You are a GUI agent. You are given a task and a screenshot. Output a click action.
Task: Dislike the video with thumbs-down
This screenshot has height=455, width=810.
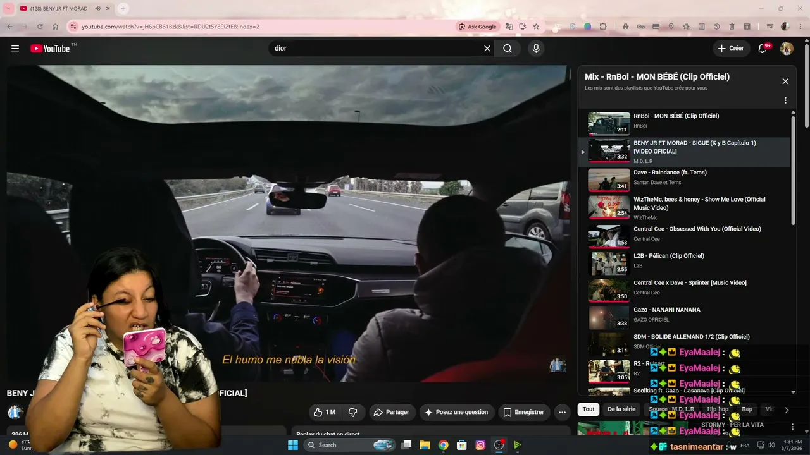[353, 412]
